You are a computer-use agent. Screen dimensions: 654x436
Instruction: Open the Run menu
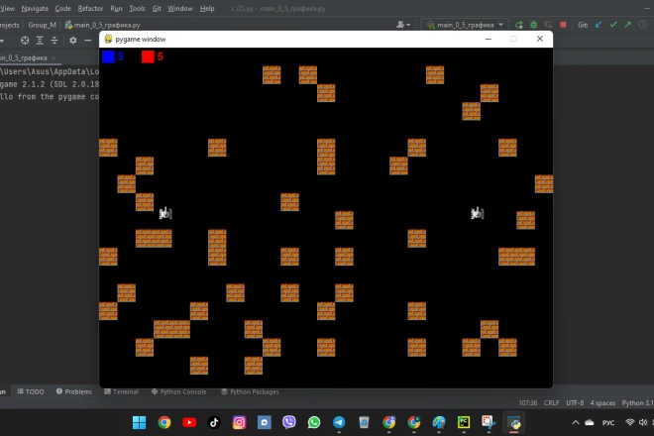(x=116, y=8)
